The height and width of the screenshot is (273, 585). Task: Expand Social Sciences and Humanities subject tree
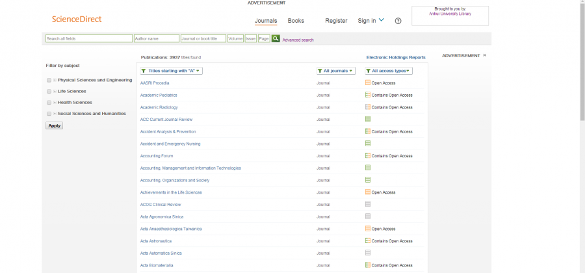(x=55, y=114)
